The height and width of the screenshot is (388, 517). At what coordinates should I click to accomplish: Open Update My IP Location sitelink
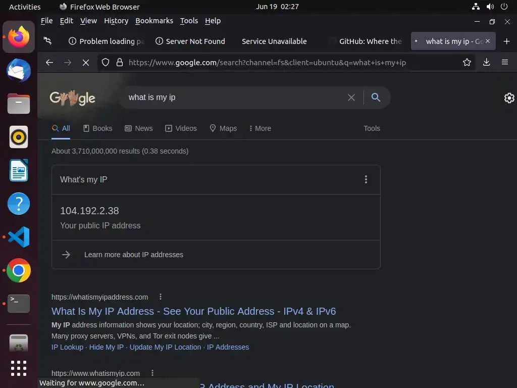tap(165, 347)
